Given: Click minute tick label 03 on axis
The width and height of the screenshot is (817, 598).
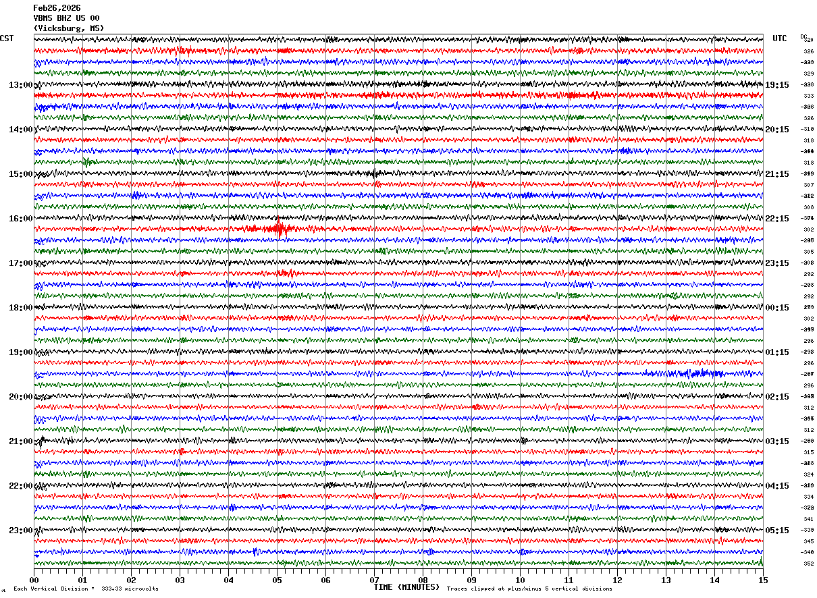Looking at the screenshot, I should (180, 580).
